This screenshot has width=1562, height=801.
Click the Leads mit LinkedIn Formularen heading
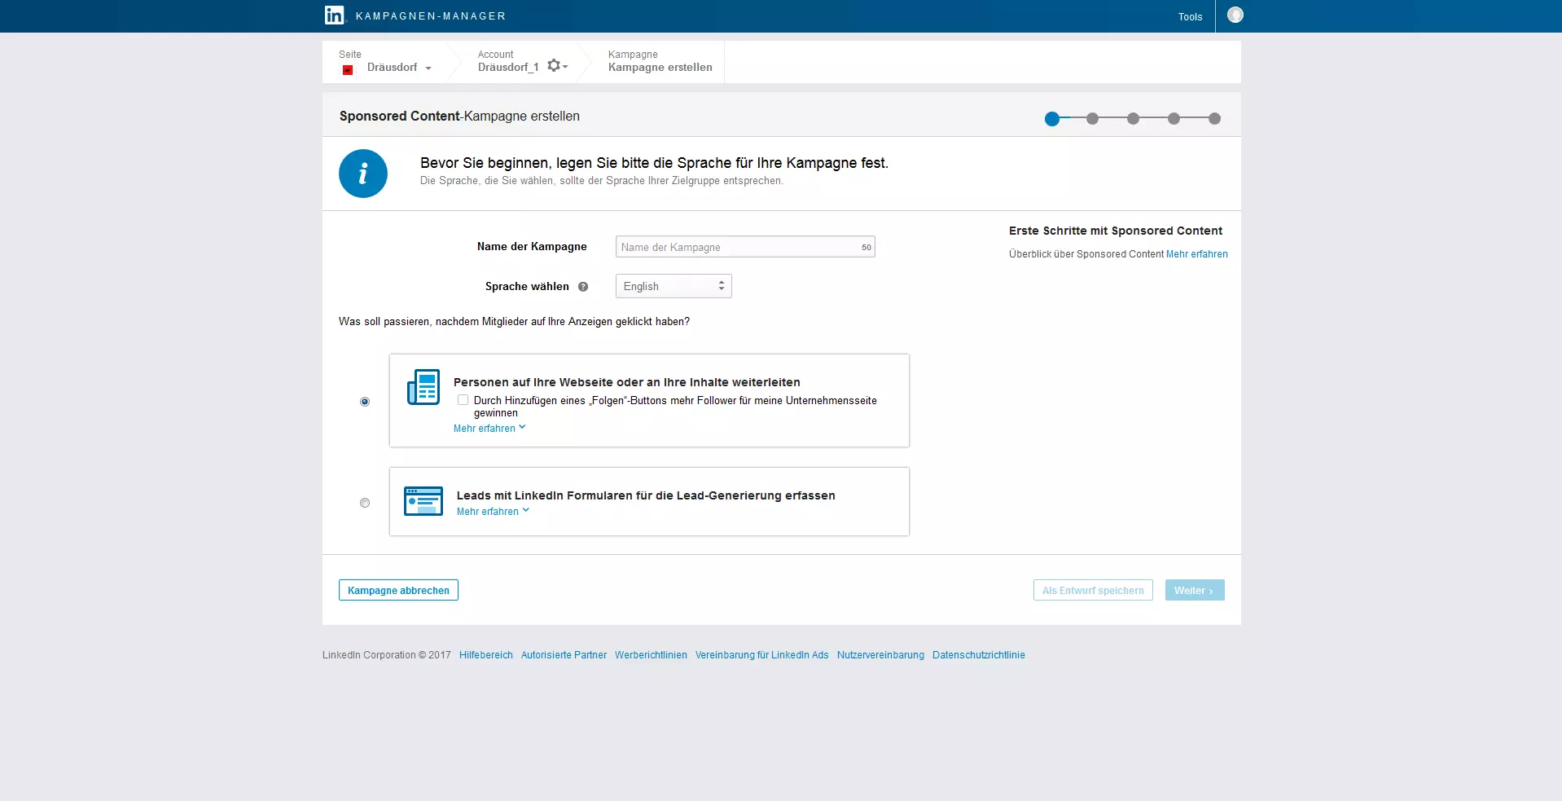[646, 495]
